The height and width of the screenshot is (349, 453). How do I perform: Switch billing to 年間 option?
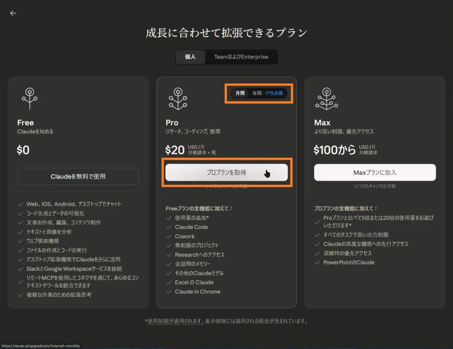pyautogui.click(x=258, y=94)
